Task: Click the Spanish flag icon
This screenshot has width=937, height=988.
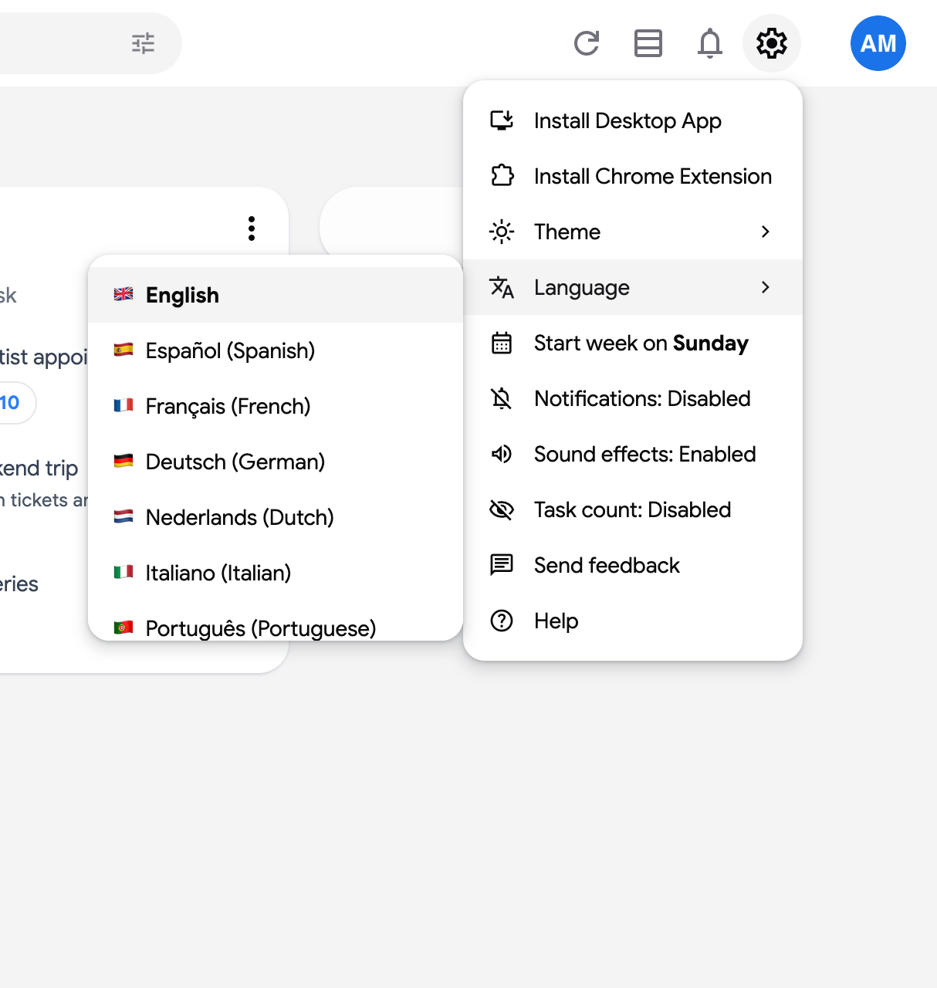Action: tap(123, 350)
